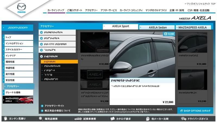Open イントロダクション in the sidebar

(x=18, y=43)
